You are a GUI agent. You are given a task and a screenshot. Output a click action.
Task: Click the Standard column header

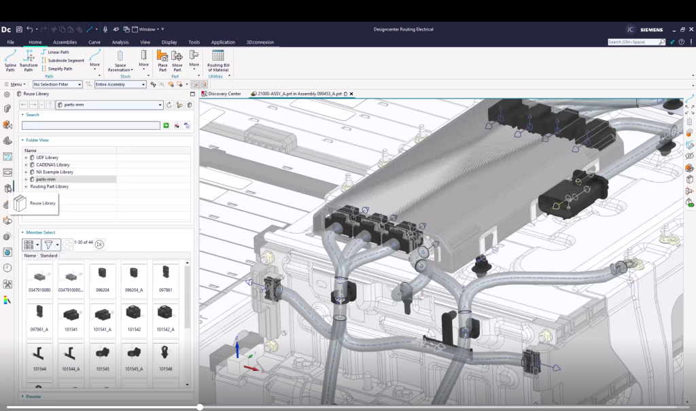click(48, 255)
